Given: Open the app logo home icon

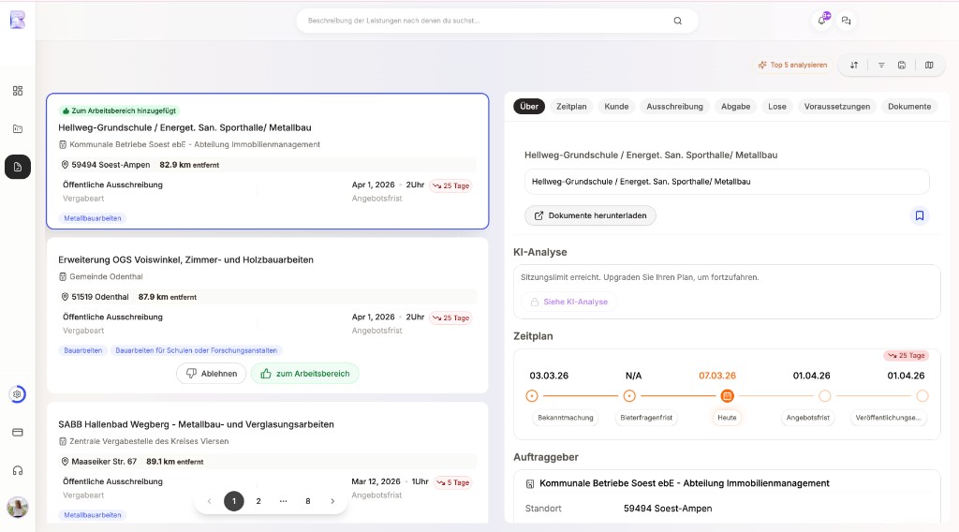Looking at the screenshot, I should (x=18, y=21).
